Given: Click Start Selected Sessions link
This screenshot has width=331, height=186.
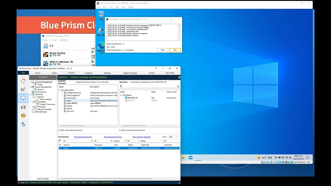Looking at the screenshot, I should 83,137.
